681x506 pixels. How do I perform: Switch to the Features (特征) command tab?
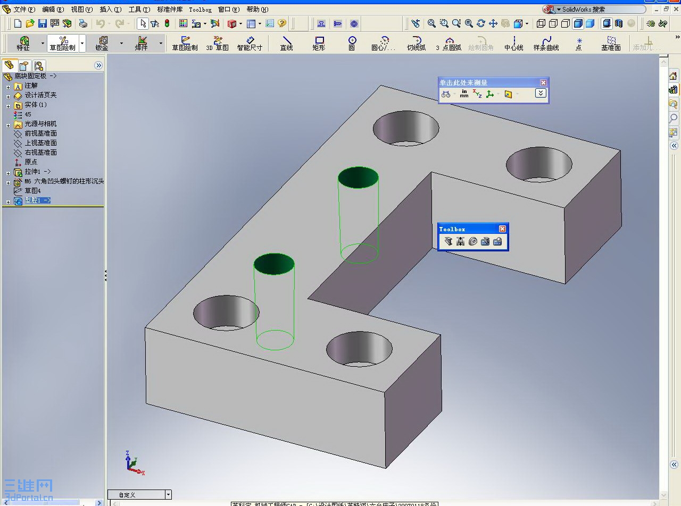pyautogui.click(x=23, y=43)
